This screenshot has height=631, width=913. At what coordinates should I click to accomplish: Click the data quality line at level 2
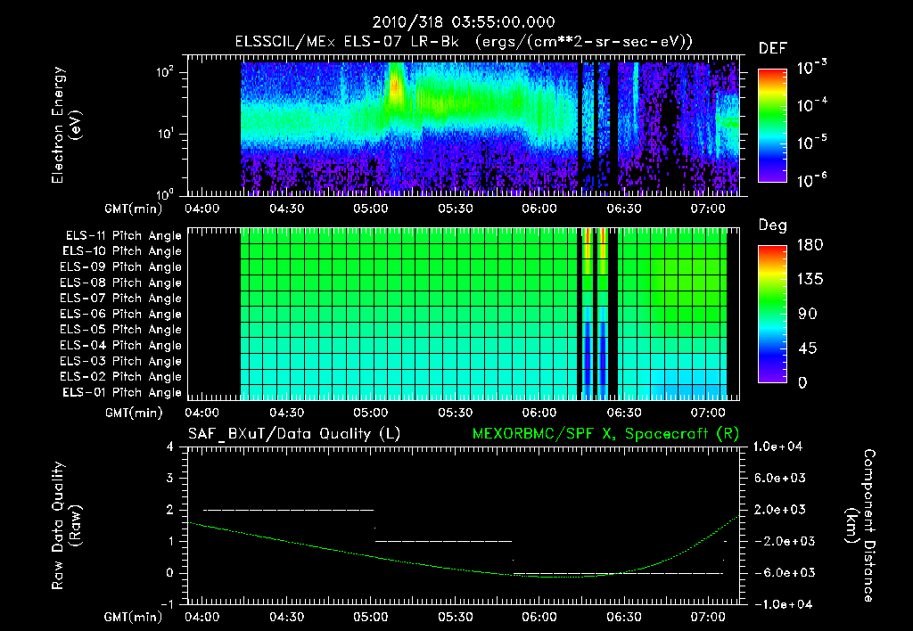288,510
